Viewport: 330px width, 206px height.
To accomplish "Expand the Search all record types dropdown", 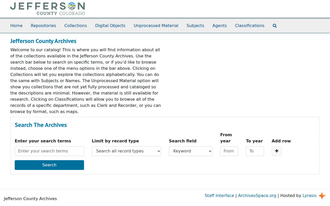I will tap(126, 151).
